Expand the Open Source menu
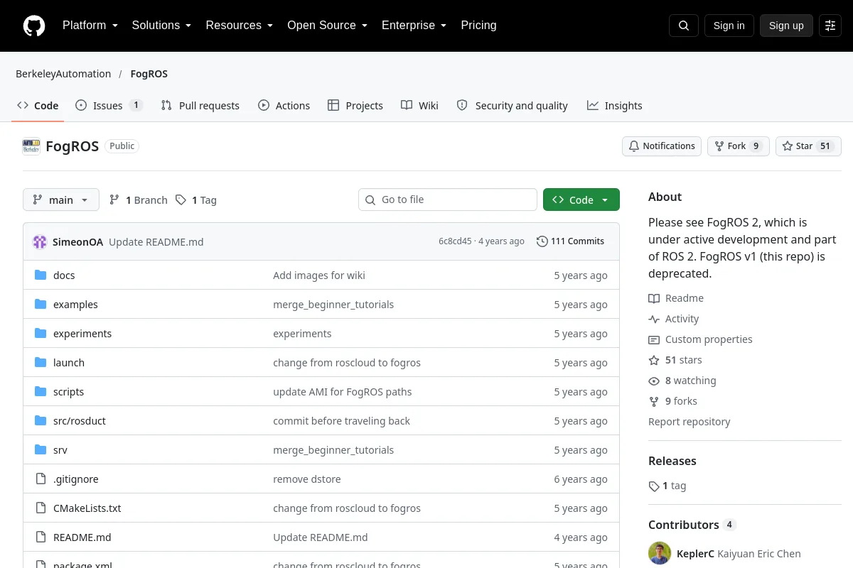Viewport: 853px width, 568px height. point(328,26)
